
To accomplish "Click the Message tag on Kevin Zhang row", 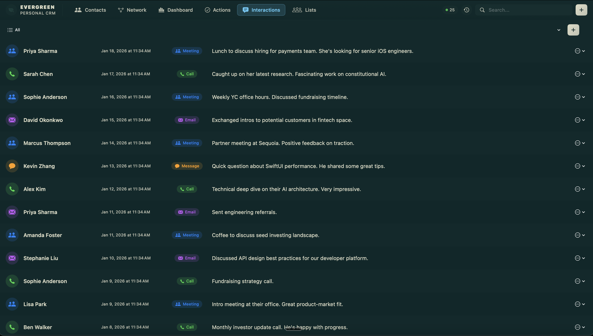I will point(187,166).
